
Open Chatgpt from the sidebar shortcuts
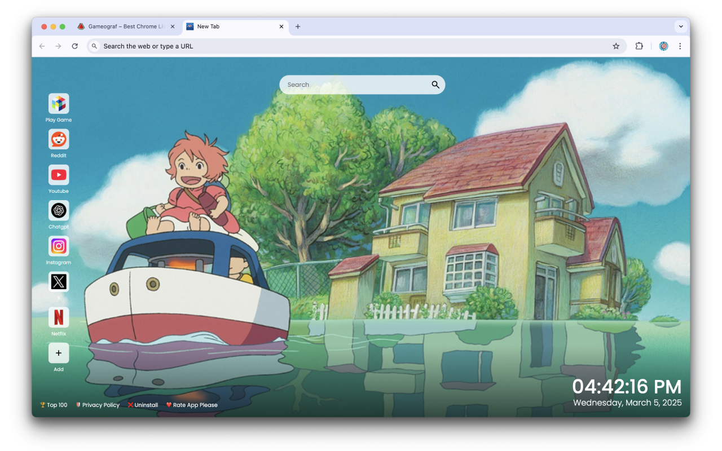[x=58, y=210]
